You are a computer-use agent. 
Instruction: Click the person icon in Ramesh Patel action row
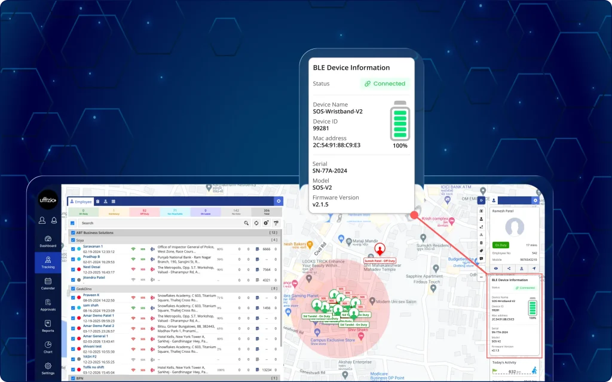click(x=521, y=269)
